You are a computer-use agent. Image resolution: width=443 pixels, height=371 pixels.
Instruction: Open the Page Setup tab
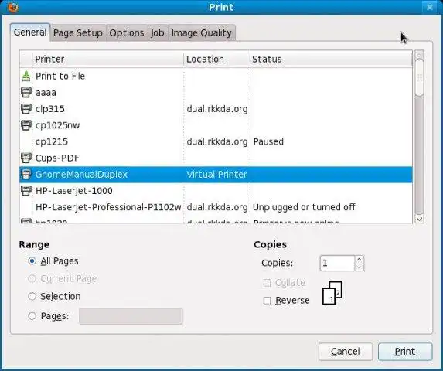(78, 32)
